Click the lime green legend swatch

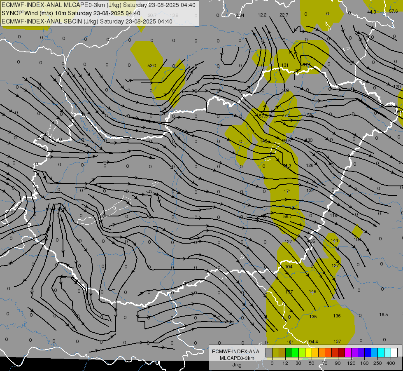pyautogui.click(x=302, y=352)
